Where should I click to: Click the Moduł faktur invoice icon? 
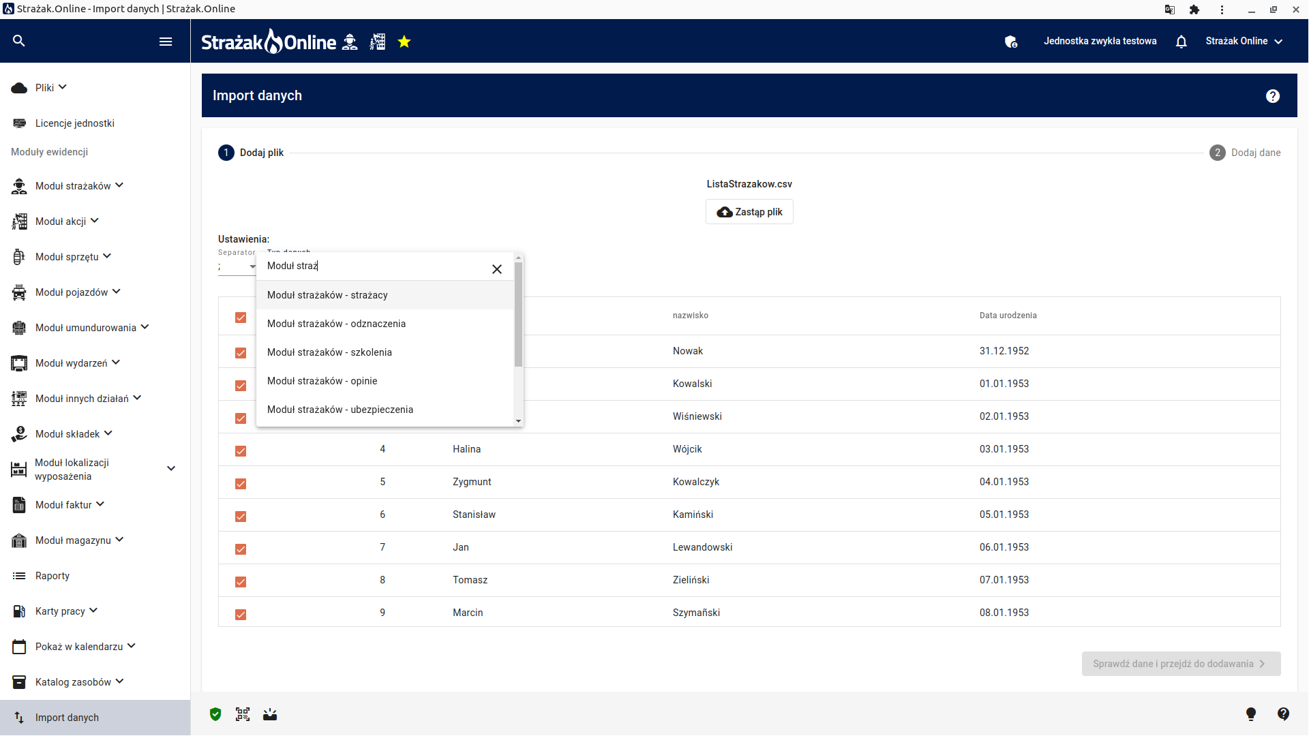click(19, 505)
